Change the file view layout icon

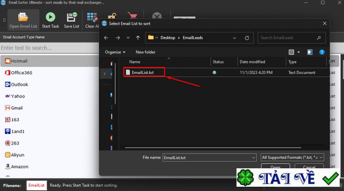click(292, 52)
